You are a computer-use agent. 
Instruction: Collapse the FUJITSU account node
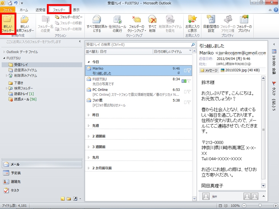tap(4, 58)
